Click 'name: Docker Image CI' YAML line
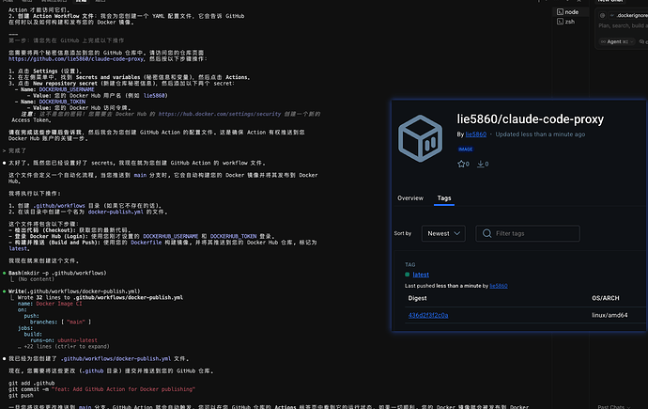The height and width of the screenshot is (409, 648). click(x=50, y=304)
